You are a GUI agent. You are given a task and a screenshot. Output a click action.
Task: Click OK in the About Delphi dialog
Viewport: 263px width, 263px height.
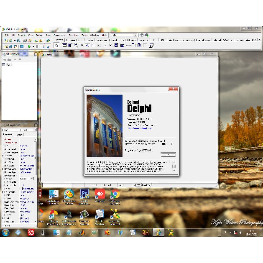168,155
